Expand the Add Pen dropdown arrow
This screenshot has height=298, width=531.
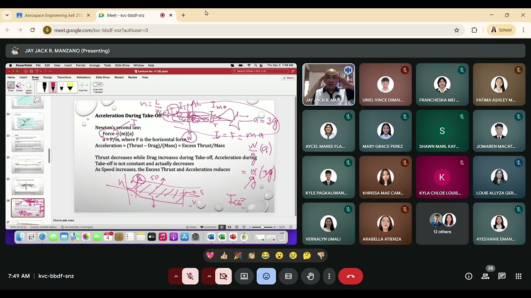(87, 85)
